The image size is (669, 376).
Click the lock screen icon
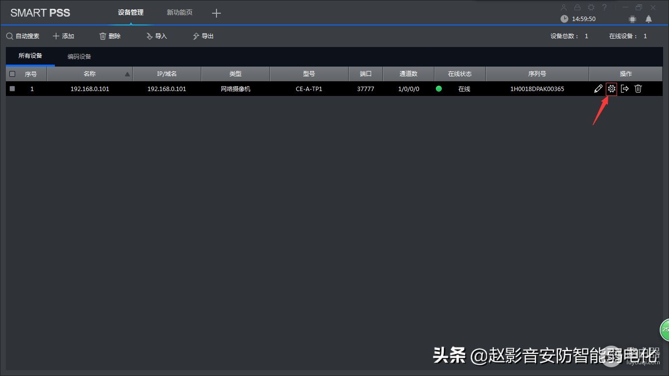coord(577,7)
